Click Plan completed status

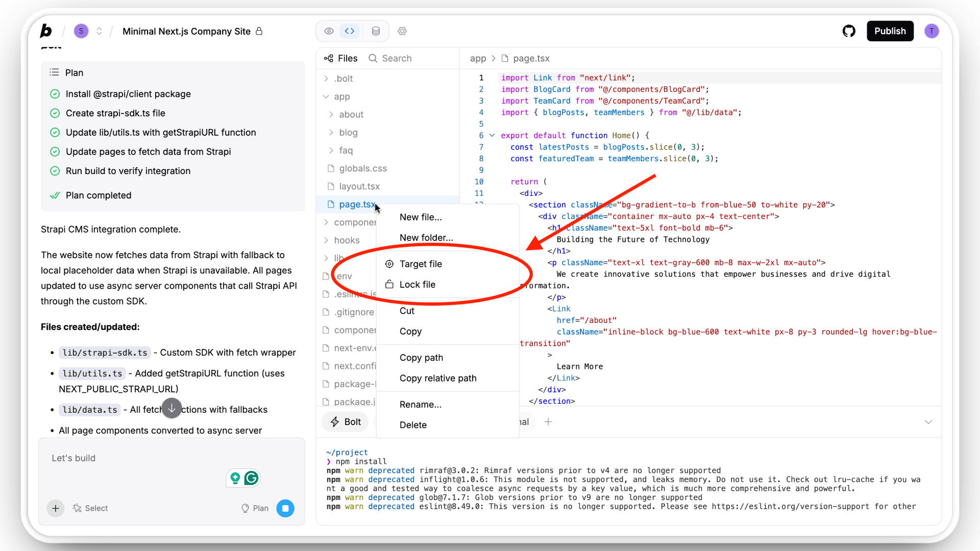pos(99,195)
